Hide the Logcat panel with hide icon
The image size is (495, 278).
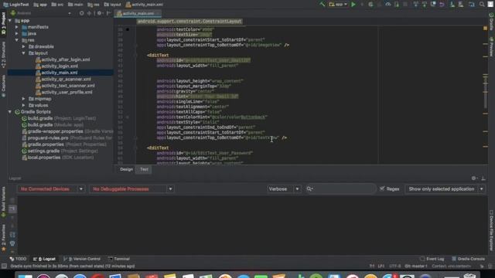coord(483,178)
